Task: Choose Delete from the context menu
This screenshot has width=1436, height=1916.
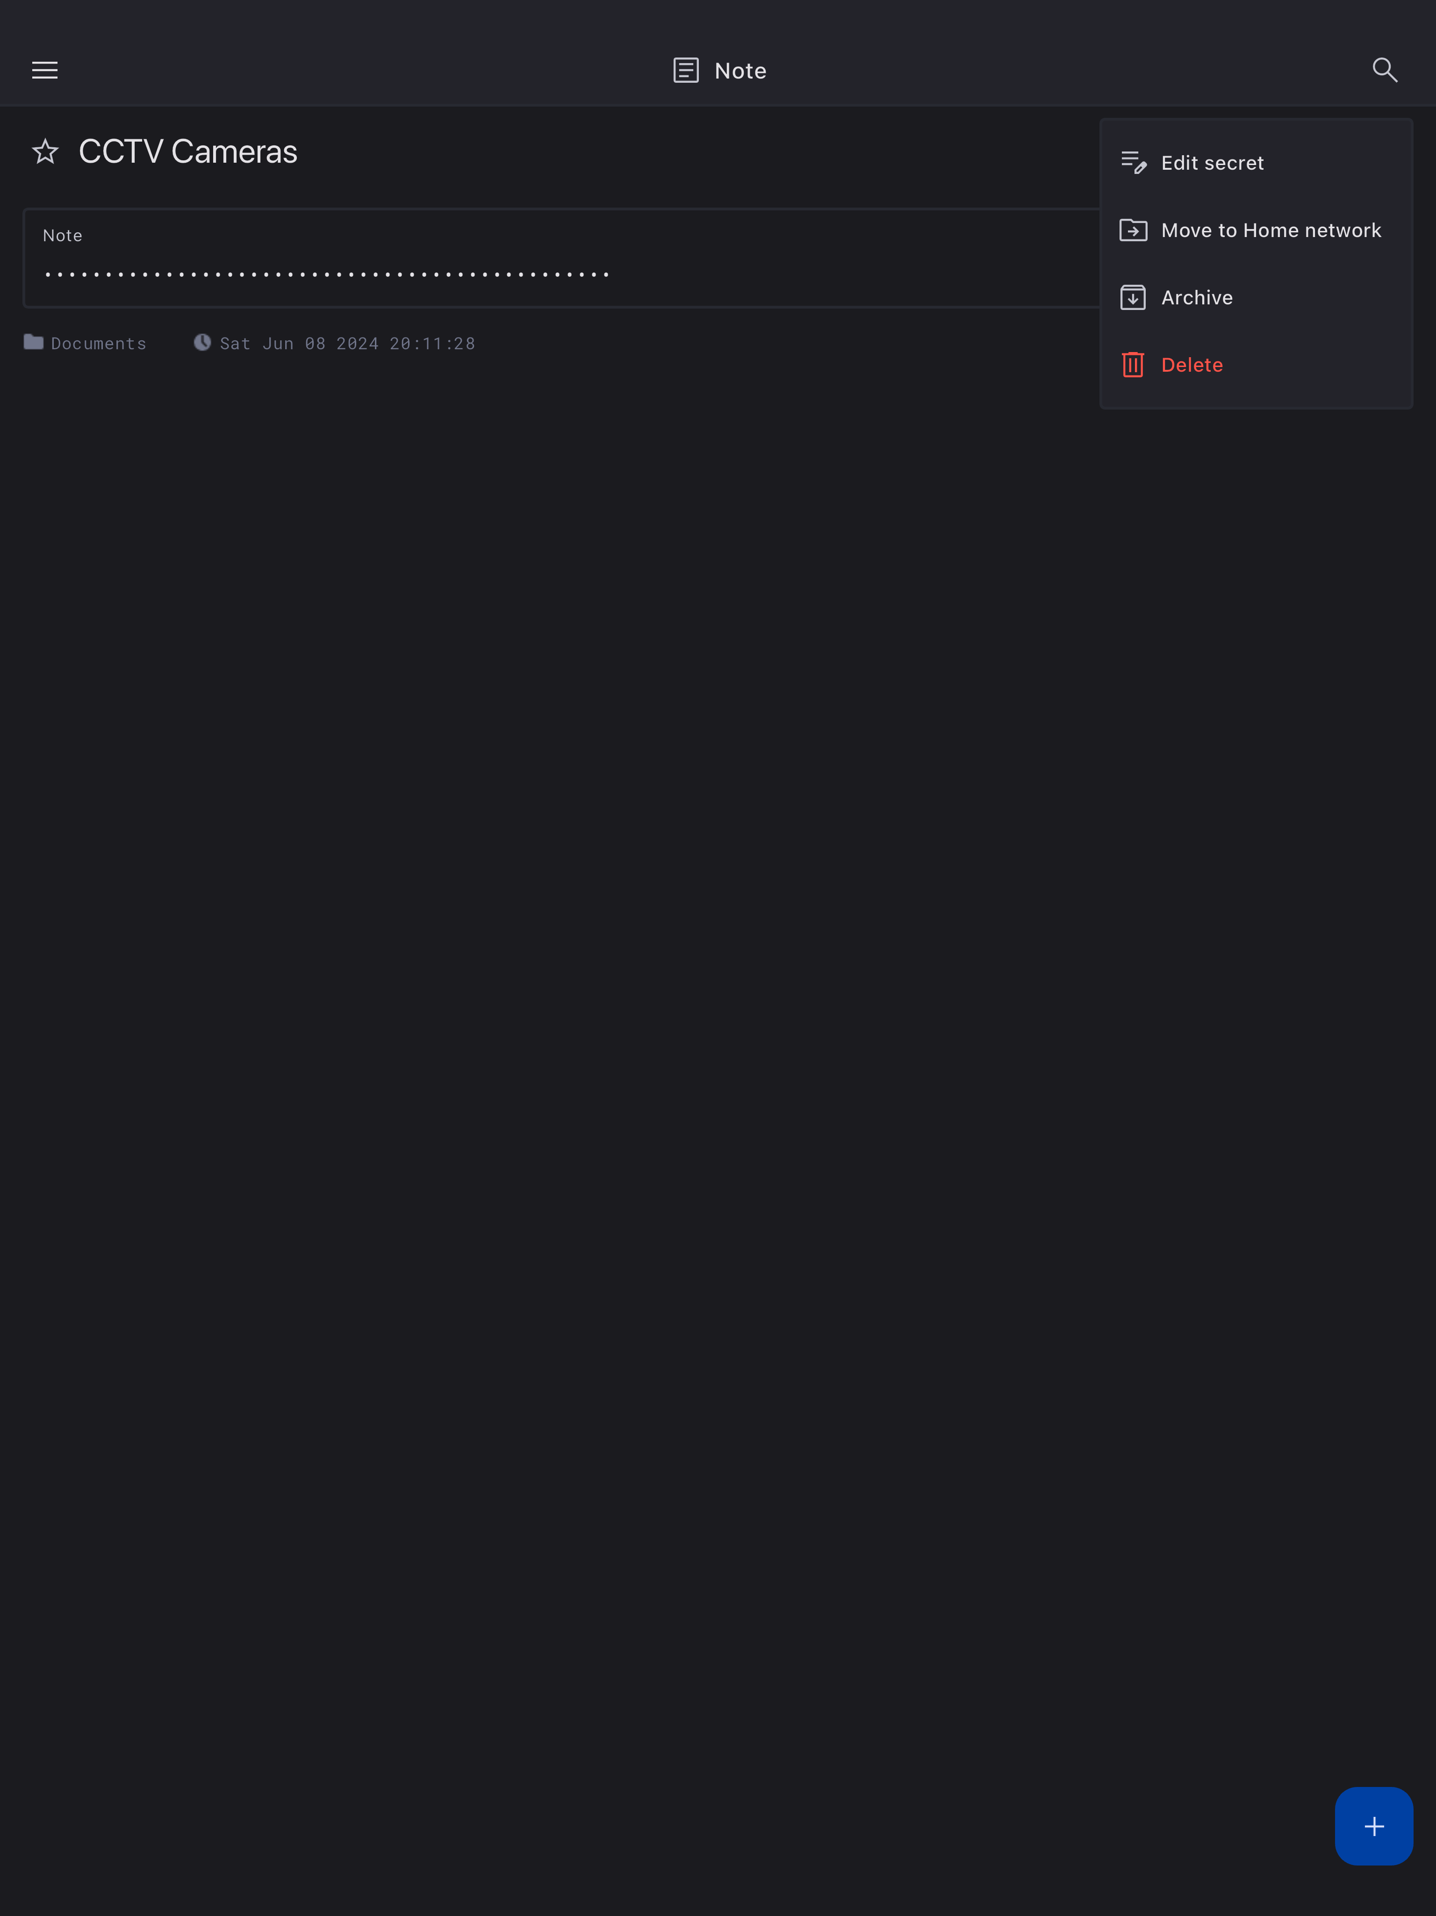Action: 1256,365
